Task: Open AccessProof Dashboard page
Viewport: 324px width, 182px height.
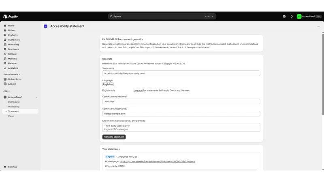Action: click(14, 102)
